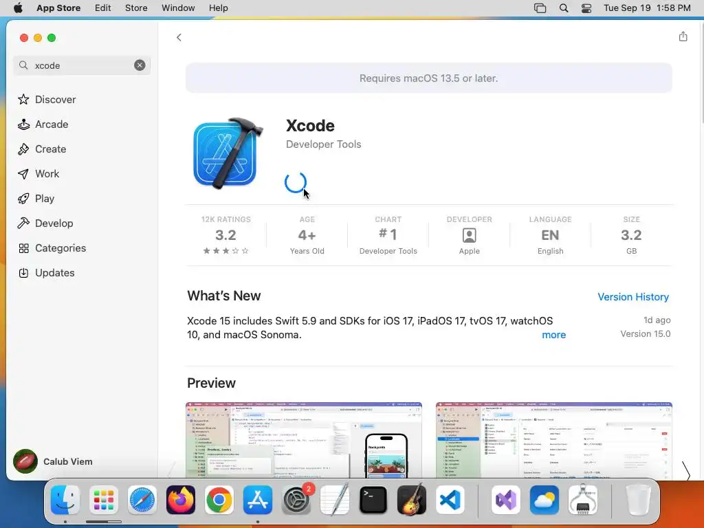Open Stage Manager icon in menu bar
704x528 pixels.
pos(540,8)
